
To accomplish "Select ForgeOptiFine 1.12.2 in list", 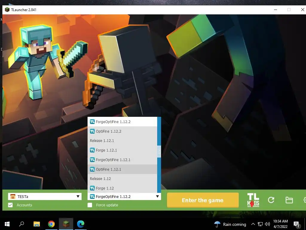I will coord(122,122).
